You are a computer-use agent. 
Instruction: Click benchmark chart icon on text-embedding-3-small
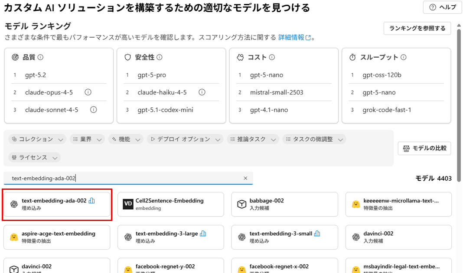click(x=317, y=234)
